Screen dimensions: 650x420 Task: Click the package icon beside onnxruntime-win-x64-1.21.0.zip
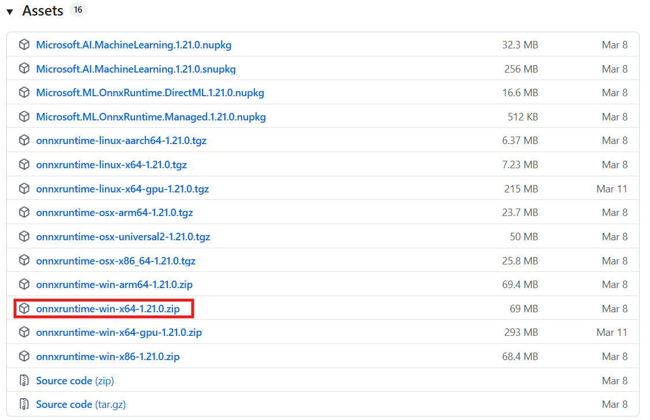pos(24,308)
